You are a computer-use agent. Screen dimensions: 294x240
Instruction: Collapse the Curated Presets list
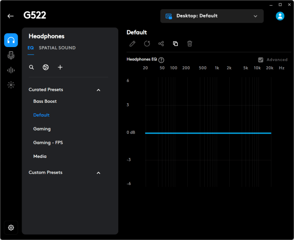point(98,90)
